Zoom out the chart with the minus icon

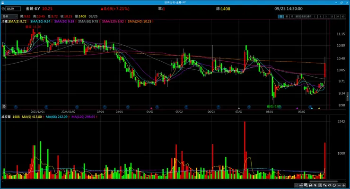(339, 185)
